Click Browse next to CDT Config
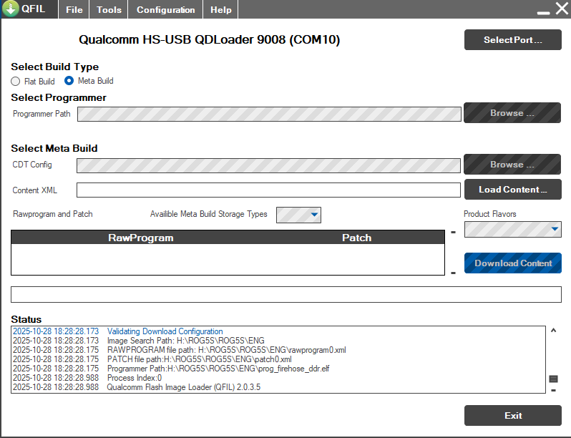The height and width of the screenshot is (438, 571). pyautogui.click(x=512, y=164)
